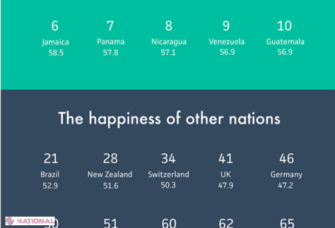
Task: Click the large number 21 above Brazil
Action: tap(51, 159)
